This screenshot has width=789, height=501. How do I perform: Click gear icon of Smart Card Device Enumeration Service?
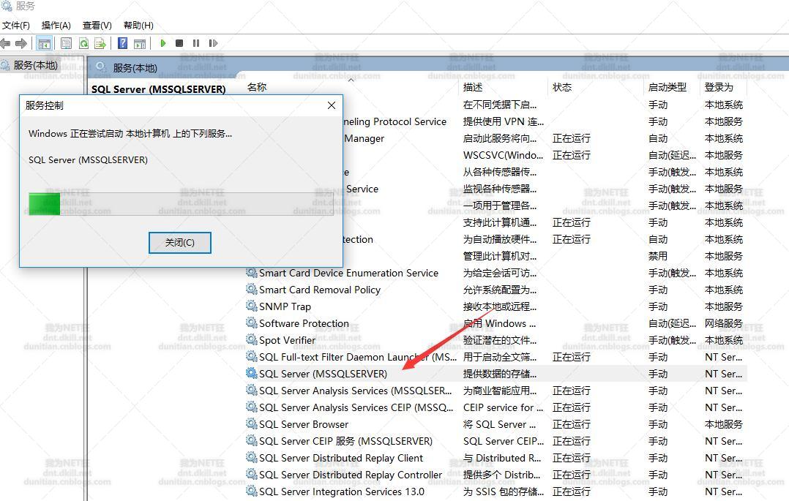251,272
